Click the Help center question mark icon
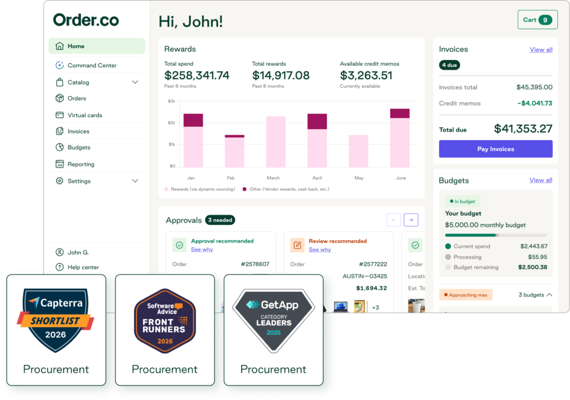This screenshot has width=570, height=400. (x=60, y=267)
